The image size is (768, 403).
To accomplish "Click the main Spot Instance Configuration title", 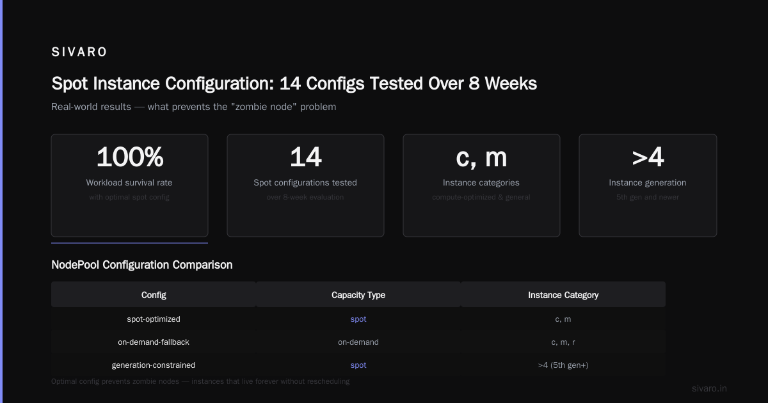I will point(294,83).
